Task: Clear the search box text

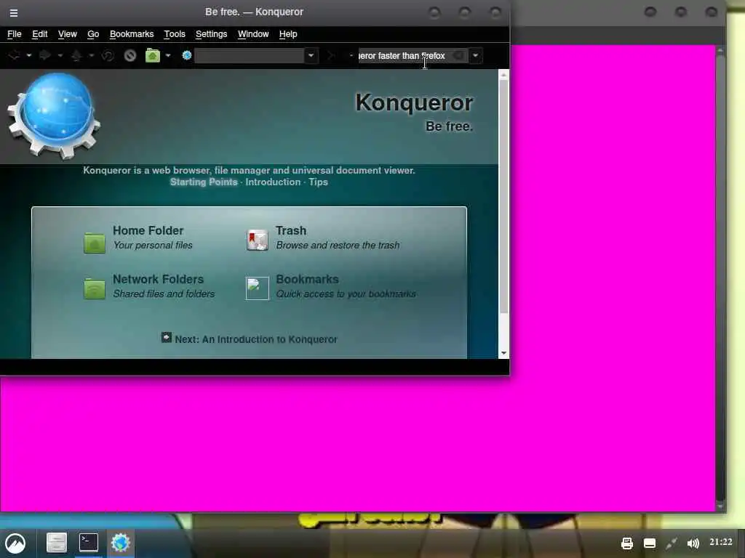Action: tap(459, 55)
